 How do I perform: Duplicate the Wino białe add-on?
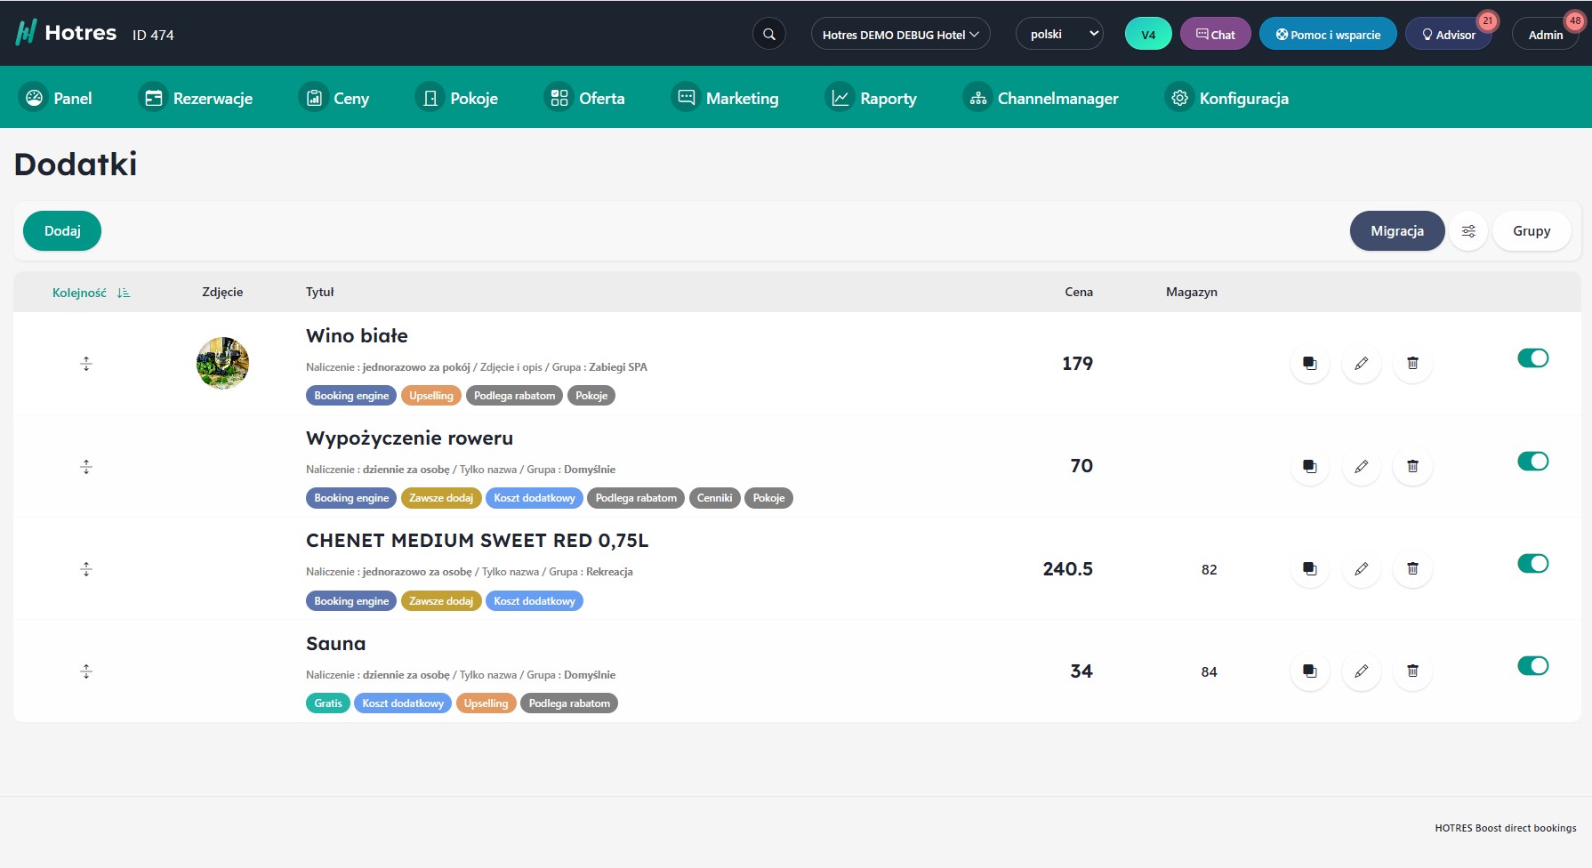pyautogui.click(x=1309, y=364)
